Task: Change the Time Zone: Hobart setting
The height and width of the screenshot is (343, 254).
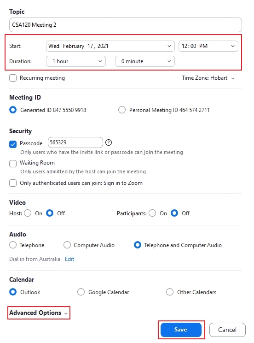Action: (208, 78)
